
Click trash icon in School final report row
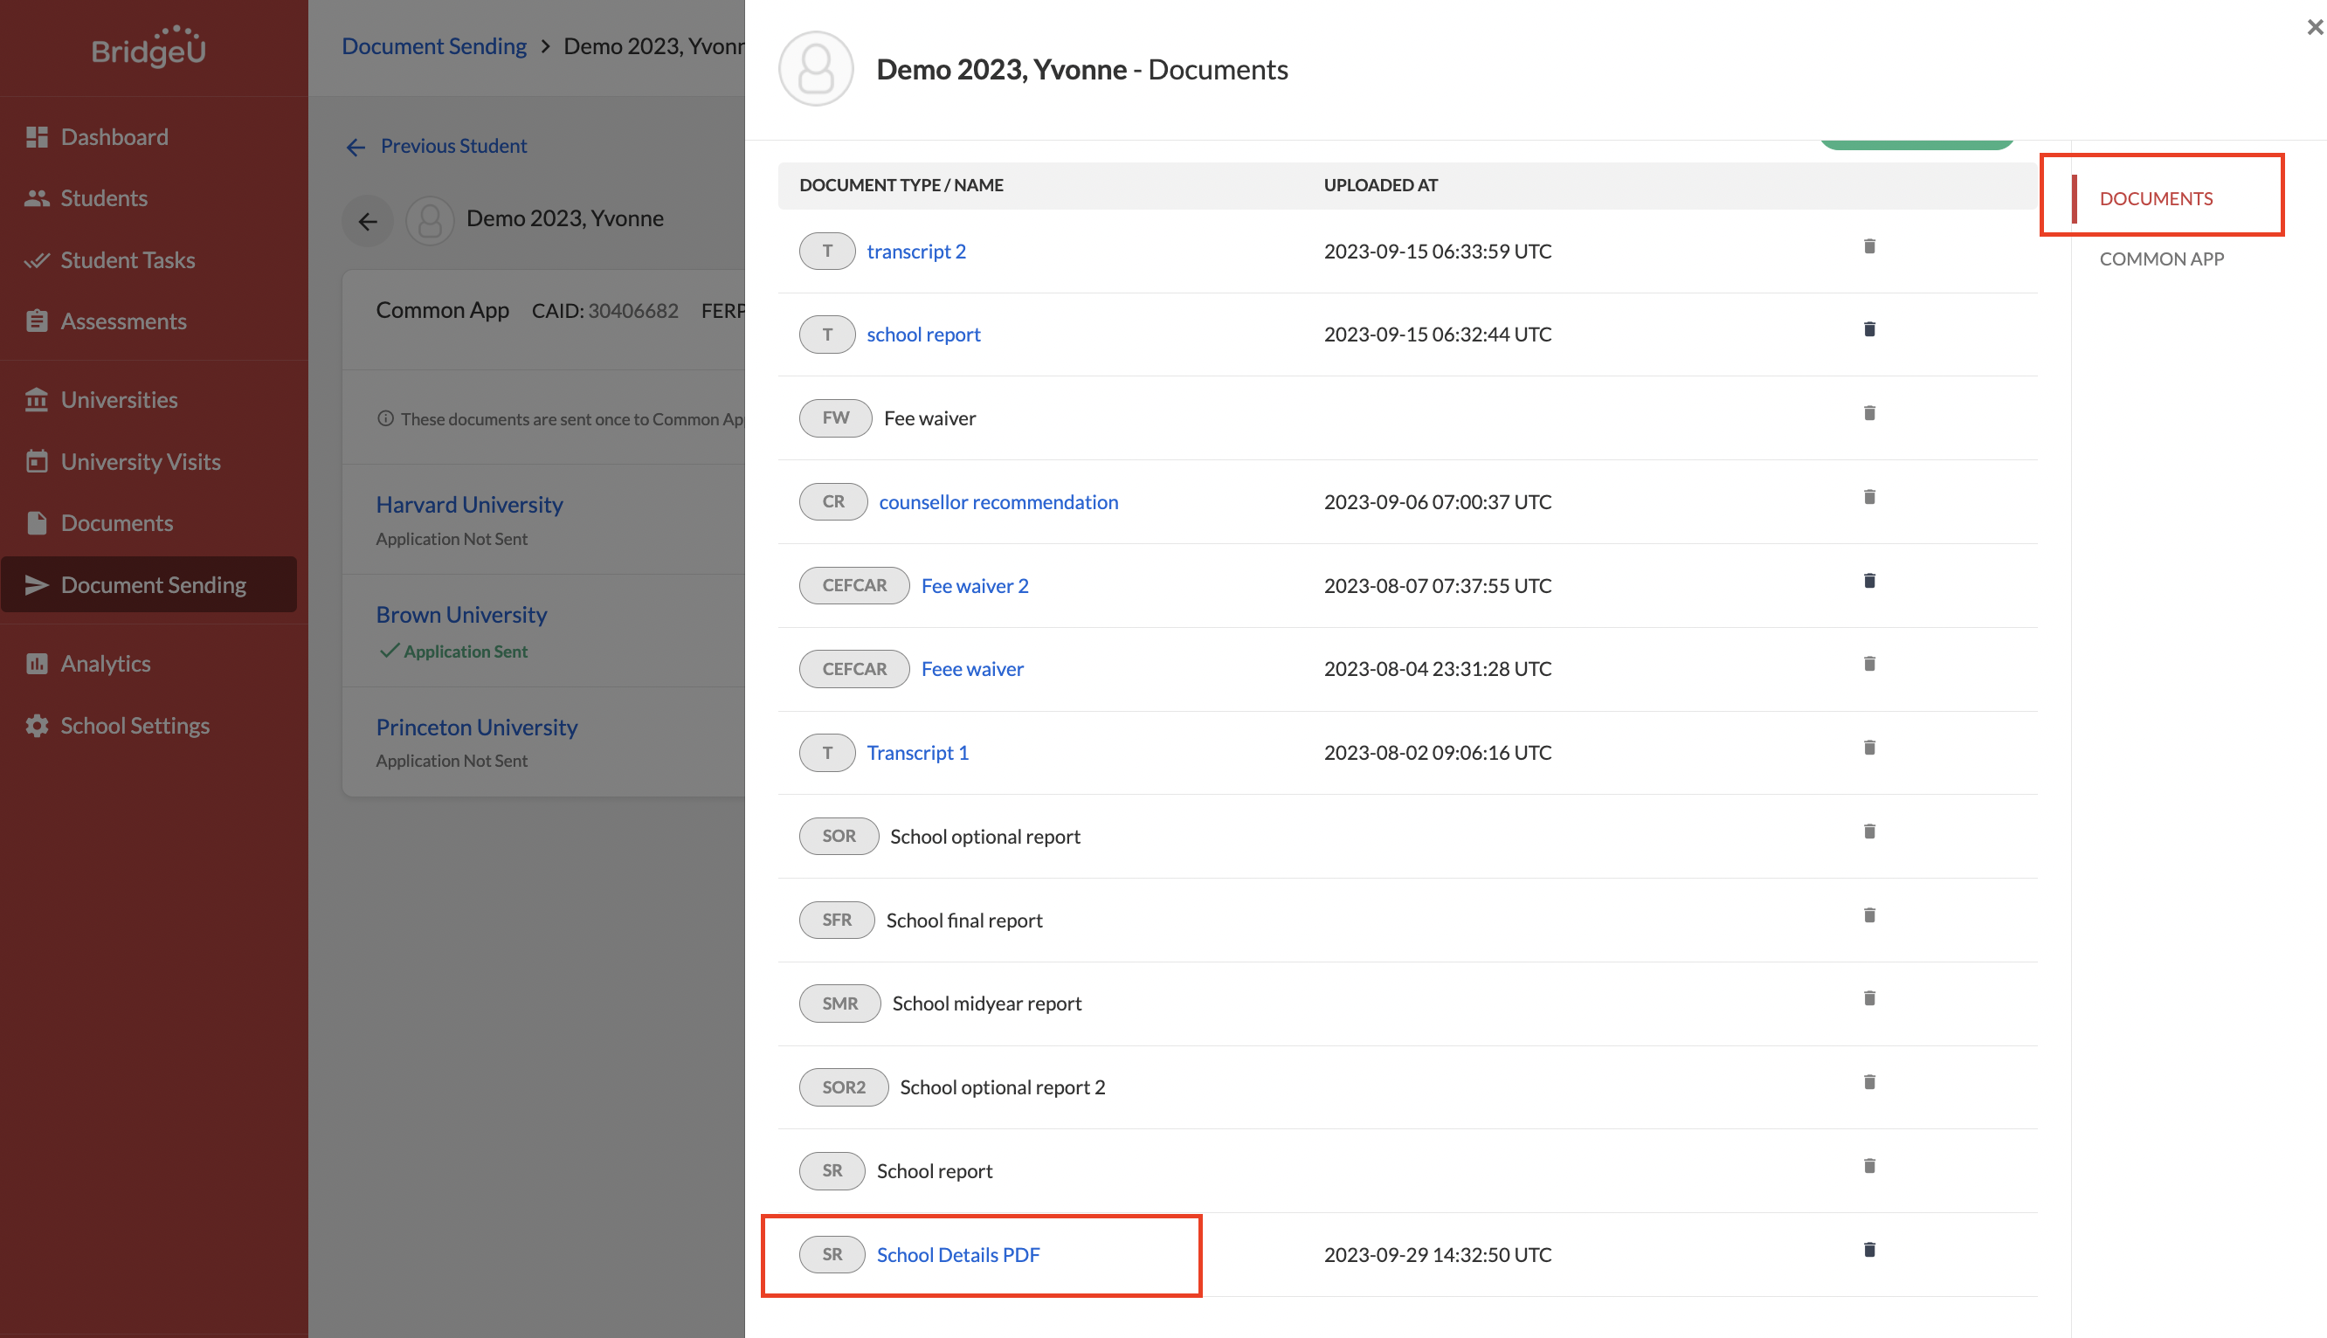1868,915
